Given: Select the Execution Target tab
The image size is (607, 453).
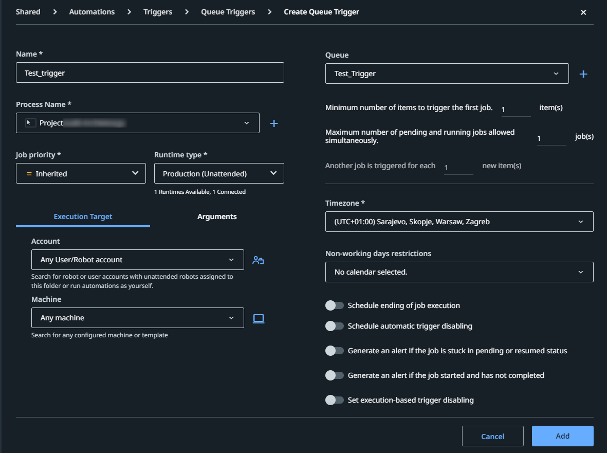Looking at the screenshot, I should point(83,216).
